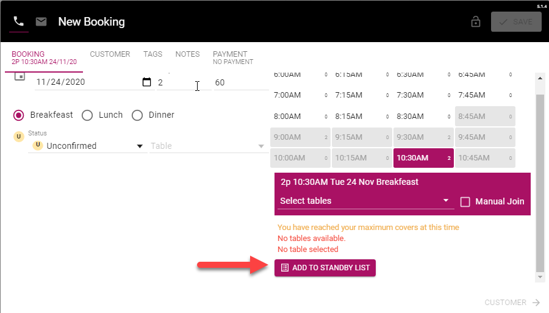This screenshot has width=549, height=313.
Task: Choose the Dinner radio button
Action: click(137, 115)
